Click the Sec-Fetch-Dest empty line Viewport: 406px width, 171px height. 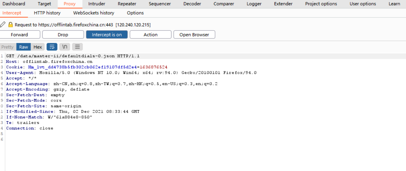(35, 95)
